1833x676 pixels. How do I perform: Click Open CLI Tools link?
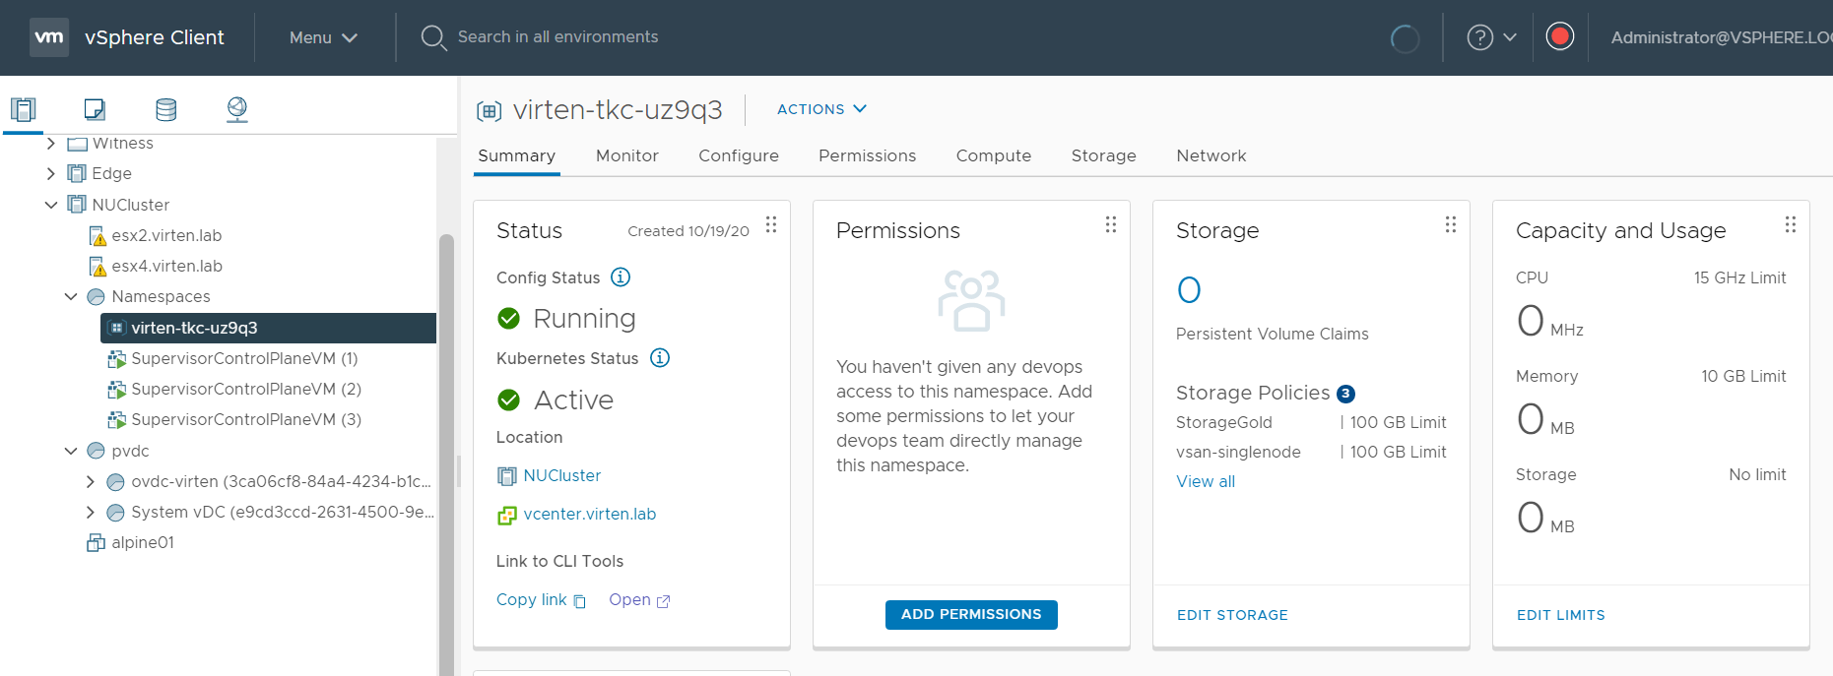point(629,599)
